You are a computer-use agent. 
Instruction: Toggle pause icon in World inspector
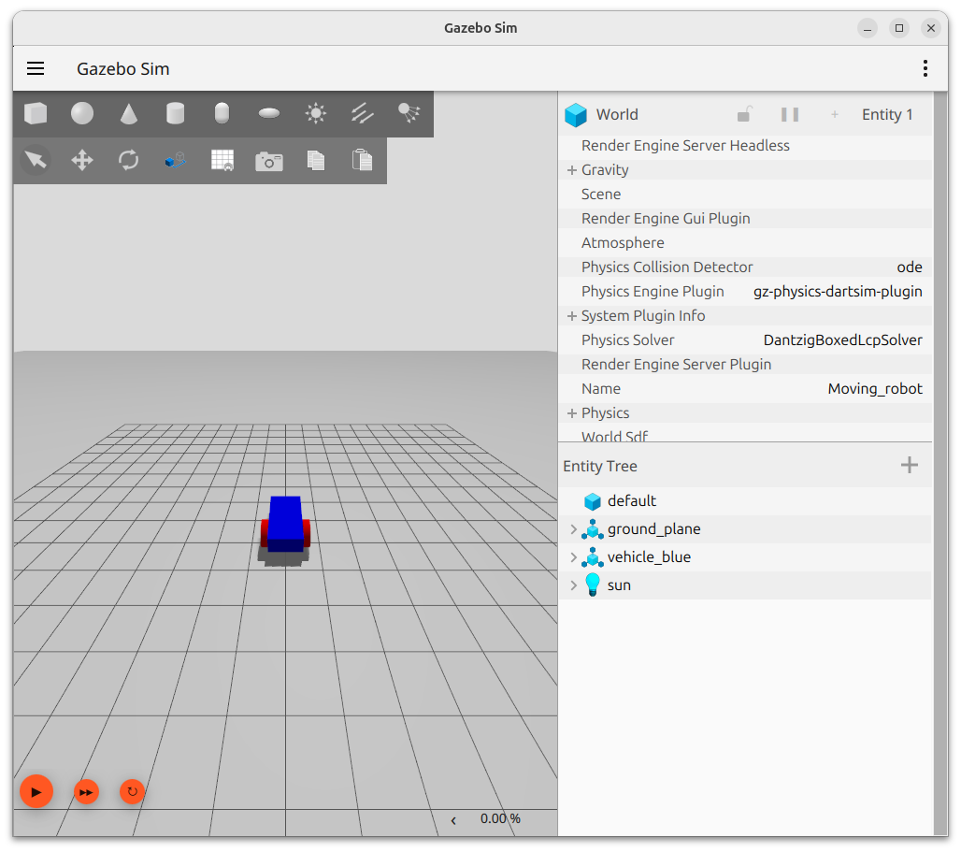[x=790, y=114]
